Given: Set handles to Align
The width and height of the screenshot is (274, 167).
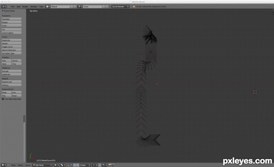Looking at the screenshot, I should pos(6,64).
